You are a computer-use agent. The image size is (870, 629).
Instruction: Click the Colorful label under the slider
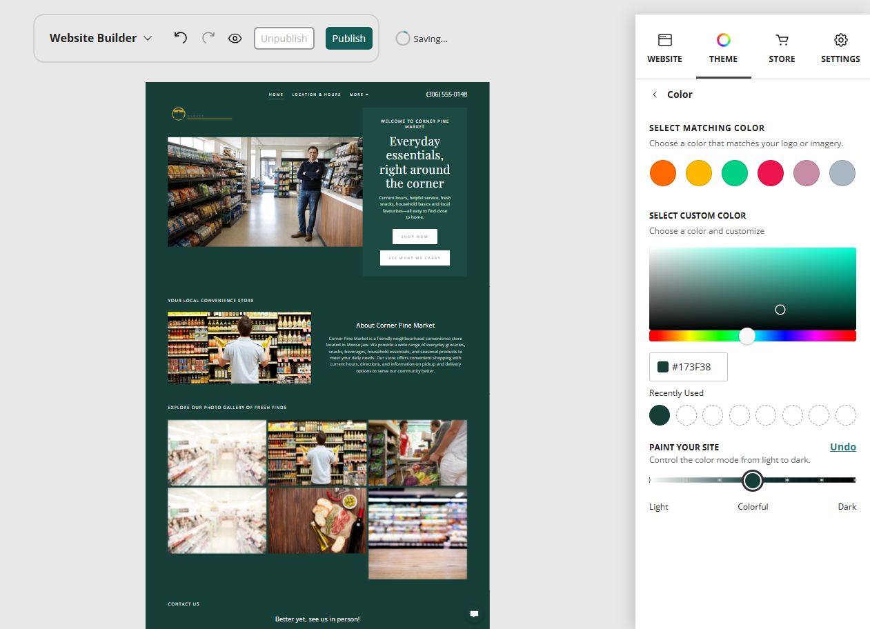click(x=753, y=507)
